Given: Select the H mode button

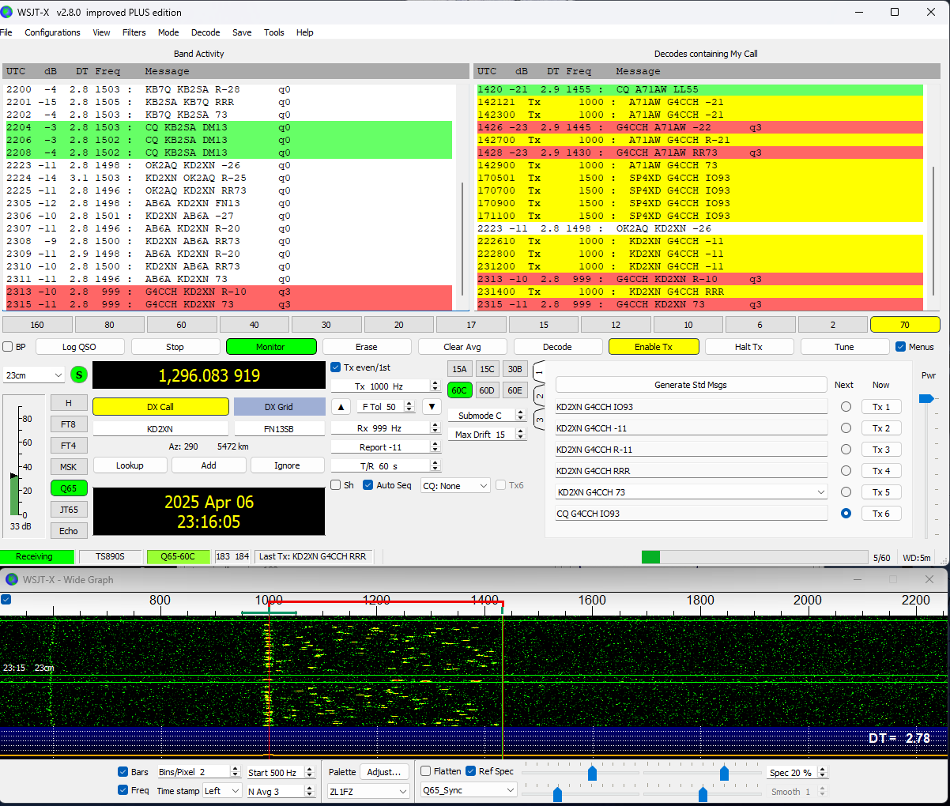Looking at the screenshot, I should 69,403.
